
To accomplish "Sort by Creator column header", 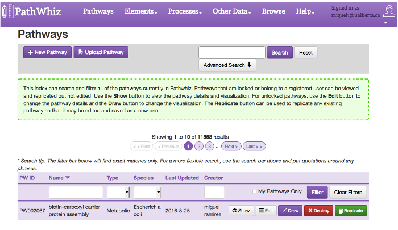I will (x=213, y=178).
